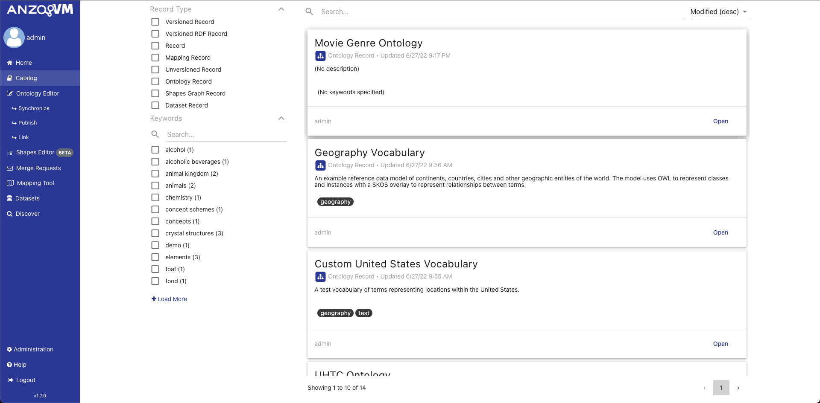Click the Mapping Tool map icon
The image size is (820, 403).
click(10, 183)
